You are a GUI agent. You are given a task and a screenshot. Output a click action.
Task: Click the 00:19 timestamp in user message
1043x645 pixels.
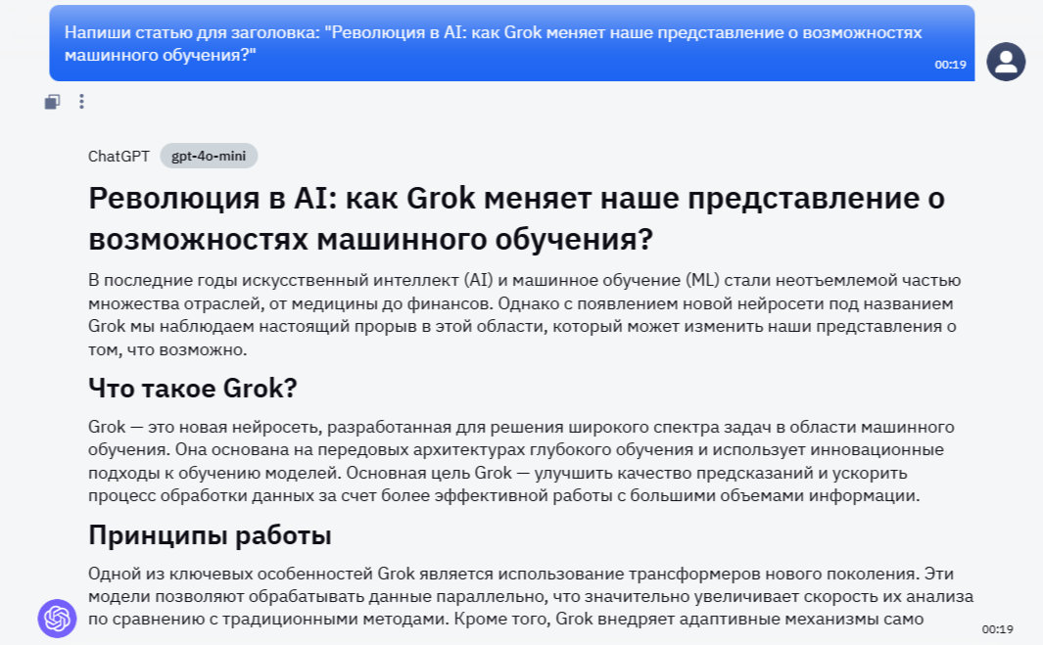click(x=950, y=65)
